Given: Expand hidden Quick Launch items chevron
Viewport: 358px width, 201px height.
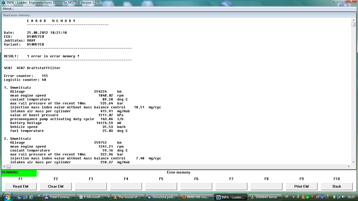Looking at the screenshot, I should pos(39,196).
